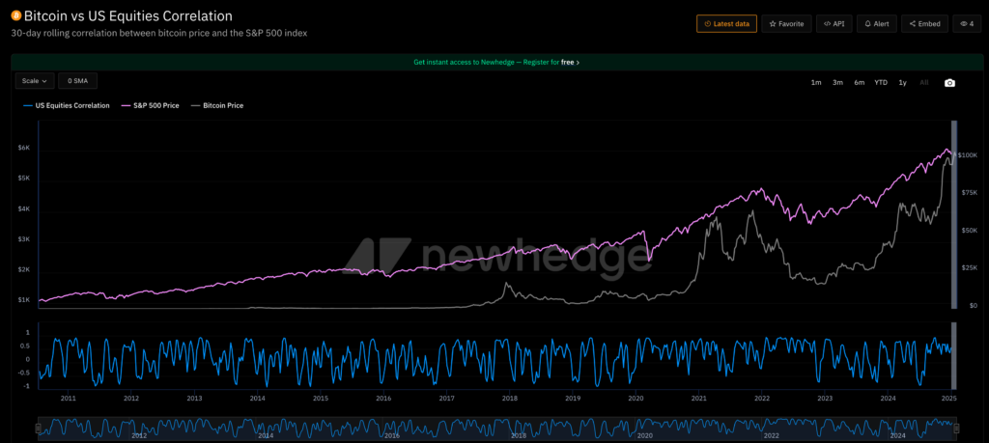The height and width of the screenshot is (443, 989).
Task: Click the left navigator range handle
Action: tap(38, 429)
